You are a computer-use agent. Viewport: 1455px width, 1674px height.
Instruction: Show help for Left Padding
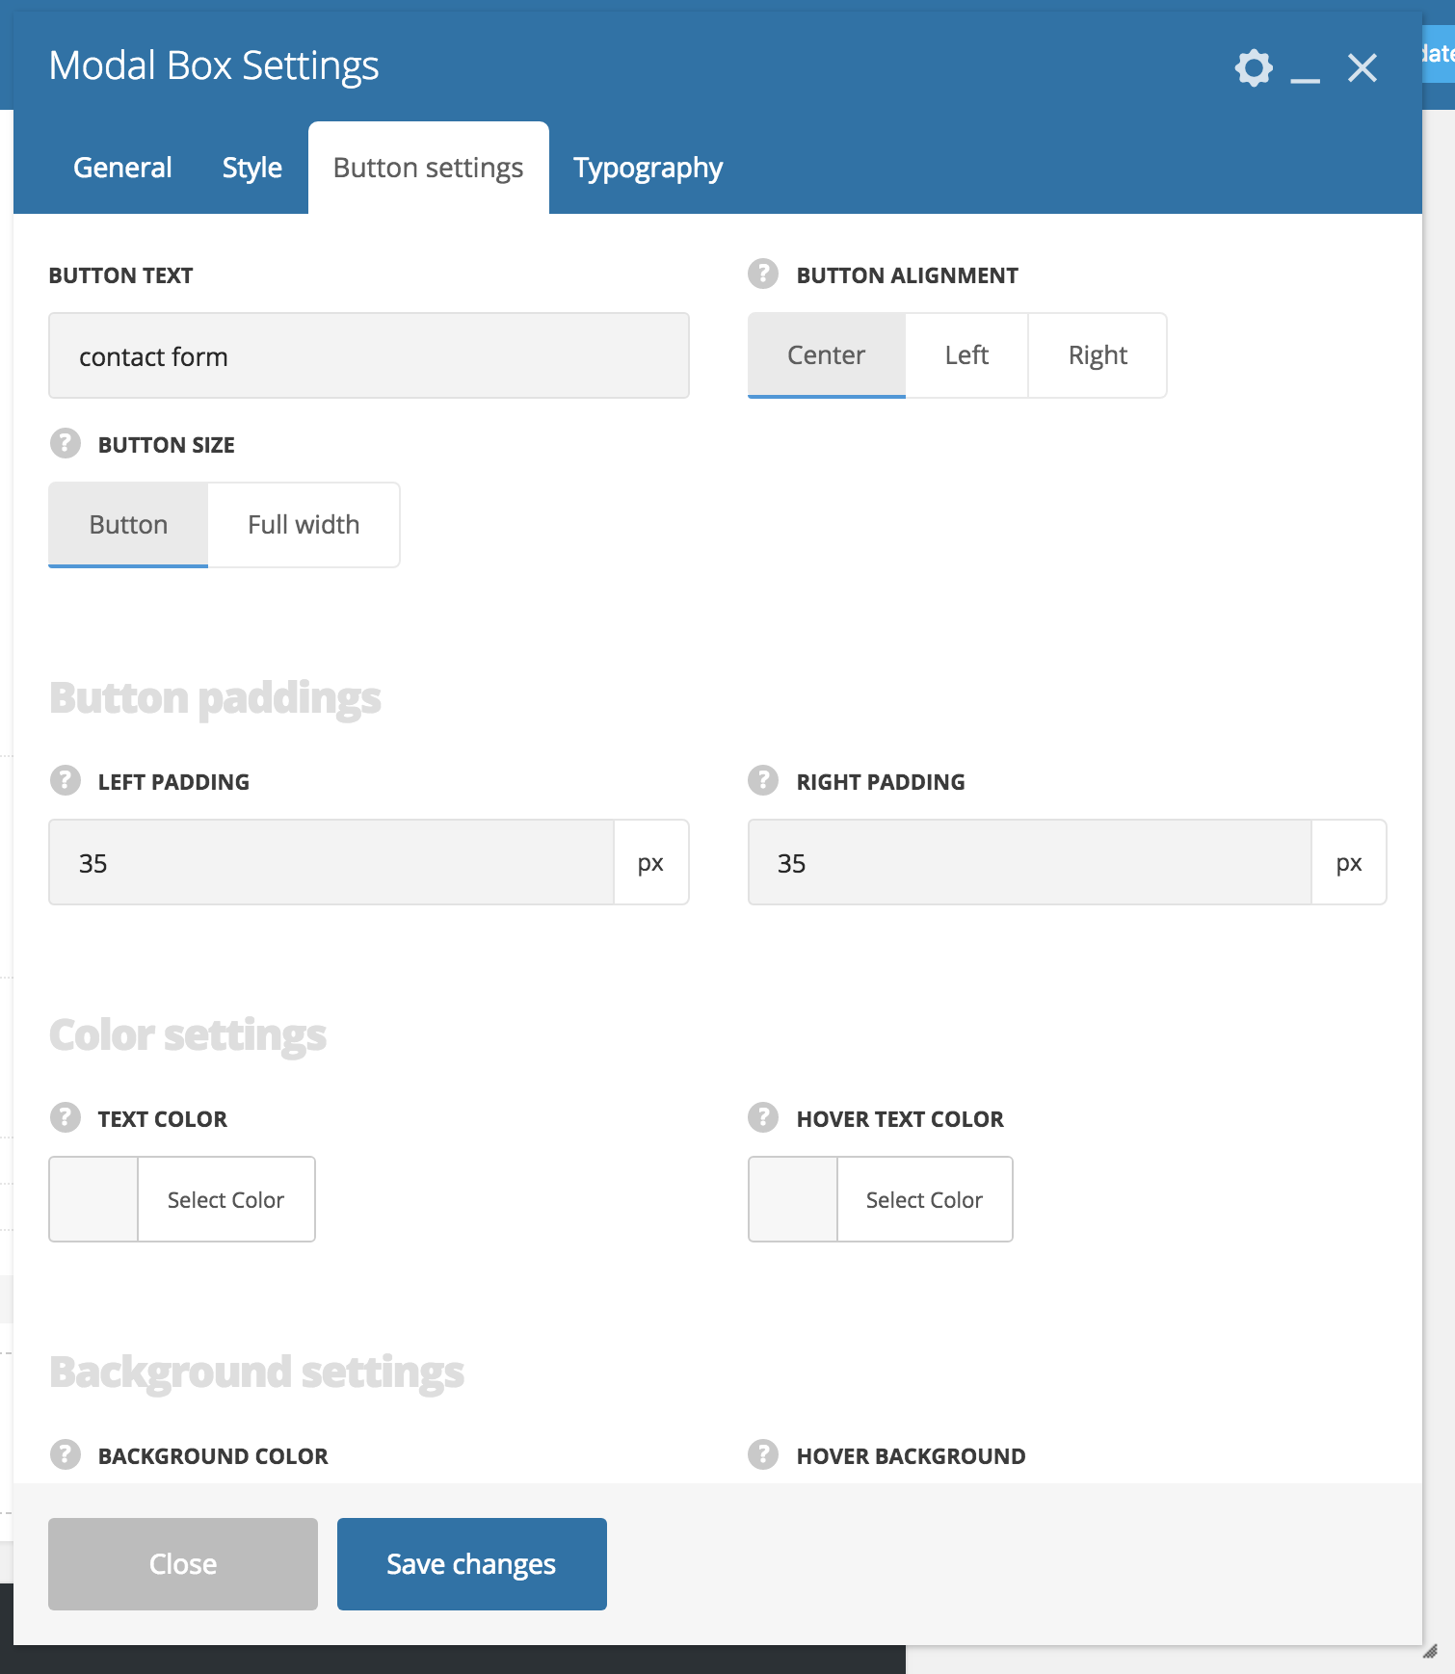[65, 781]
